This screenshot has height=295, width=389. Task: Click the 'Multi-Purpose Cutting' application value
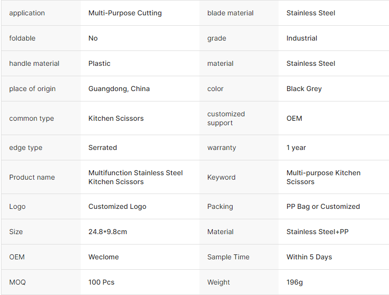(125, 13)
